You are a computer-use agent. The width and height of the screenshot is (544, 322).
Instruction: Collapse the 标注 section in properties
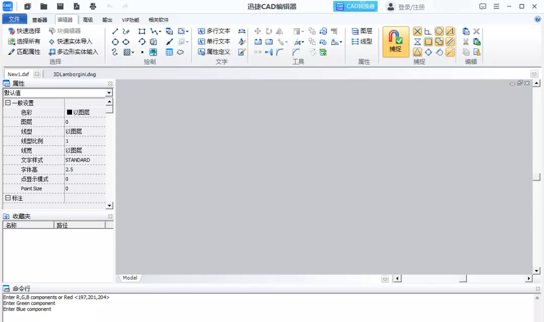[8, 198]
